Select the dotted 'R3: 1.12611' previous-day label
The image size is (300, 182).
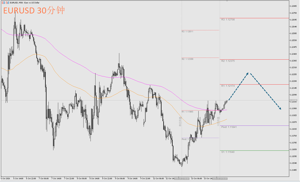[x=188, y=31]
